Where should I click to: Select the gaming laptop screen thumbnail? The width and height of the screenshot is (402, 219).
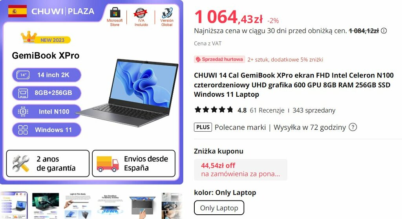point(46,205)
